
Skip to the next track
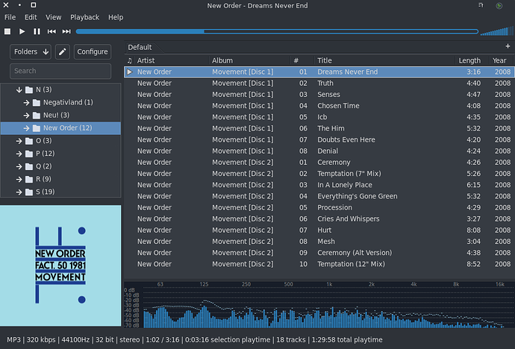coord(66,31)
